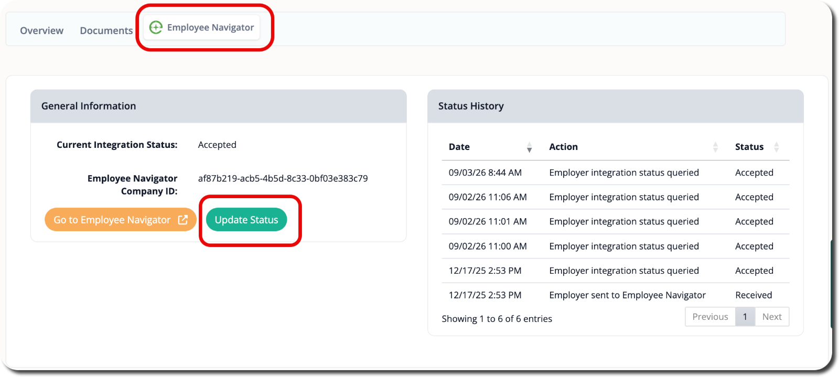Switch to the Documents tab
The image size is (839, 377).
tap(106, 30)
